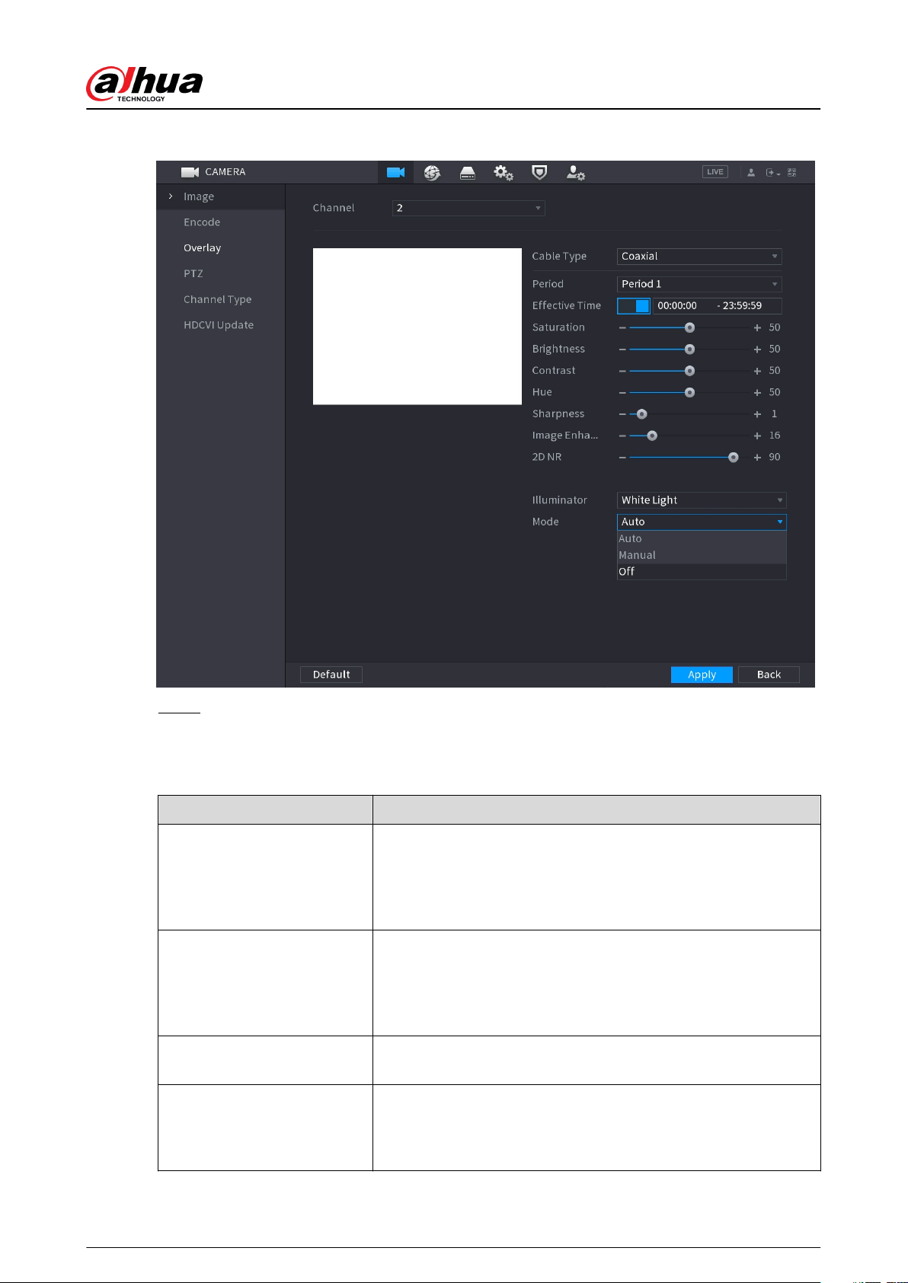Image resolution: width=908 pixels, height=1283 pixels.
Task: Open the Storage drive icon
Action: click(468, 173)
